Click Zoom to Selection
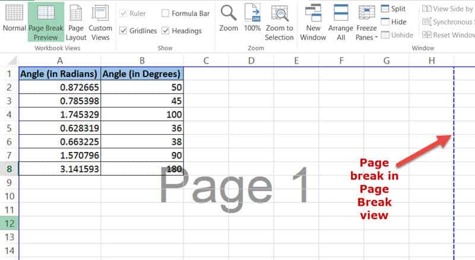This screenshot has width=475, height=260. 279,23
